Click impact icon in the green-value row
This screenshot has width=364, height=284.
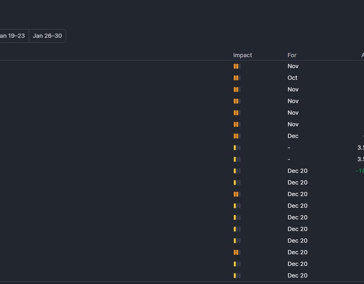click(x=237, y=171)
